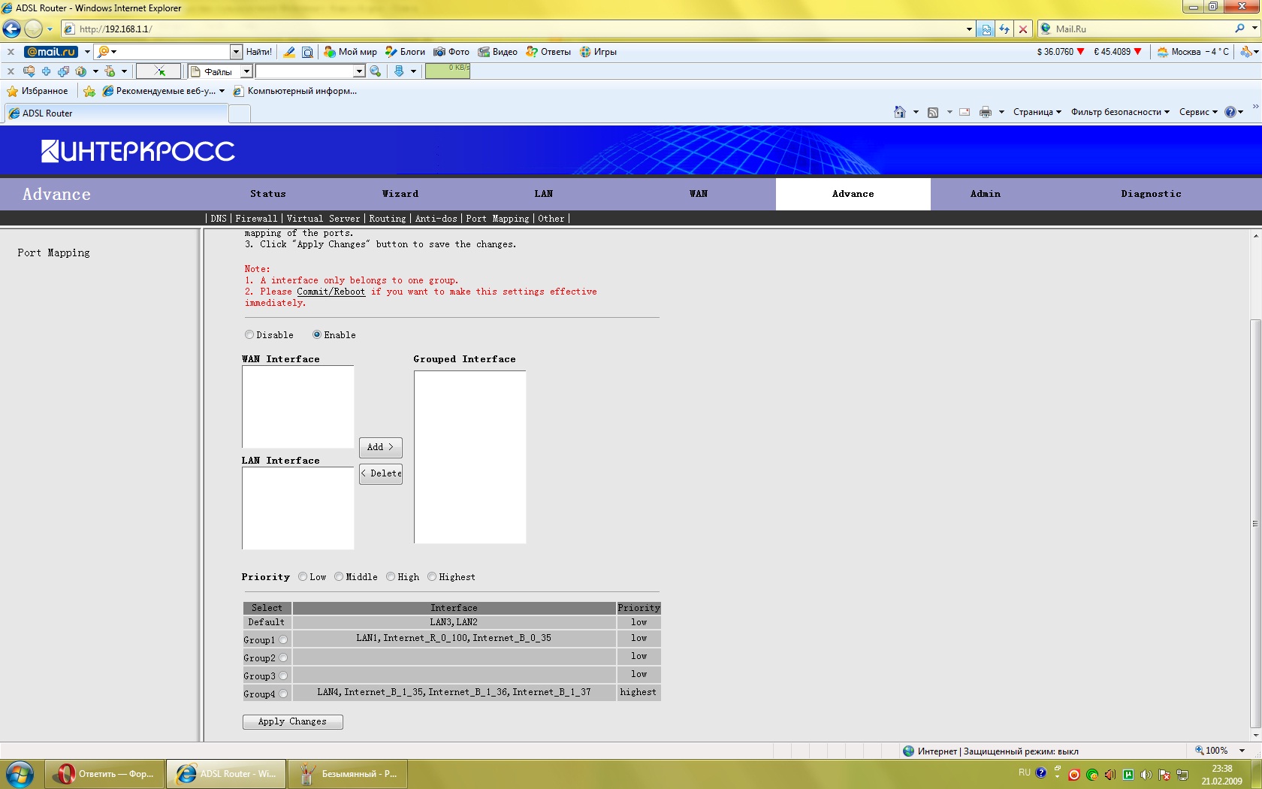Follow the Commit/Reboot link
1262x789 pixels.
[x=331, y=292]
